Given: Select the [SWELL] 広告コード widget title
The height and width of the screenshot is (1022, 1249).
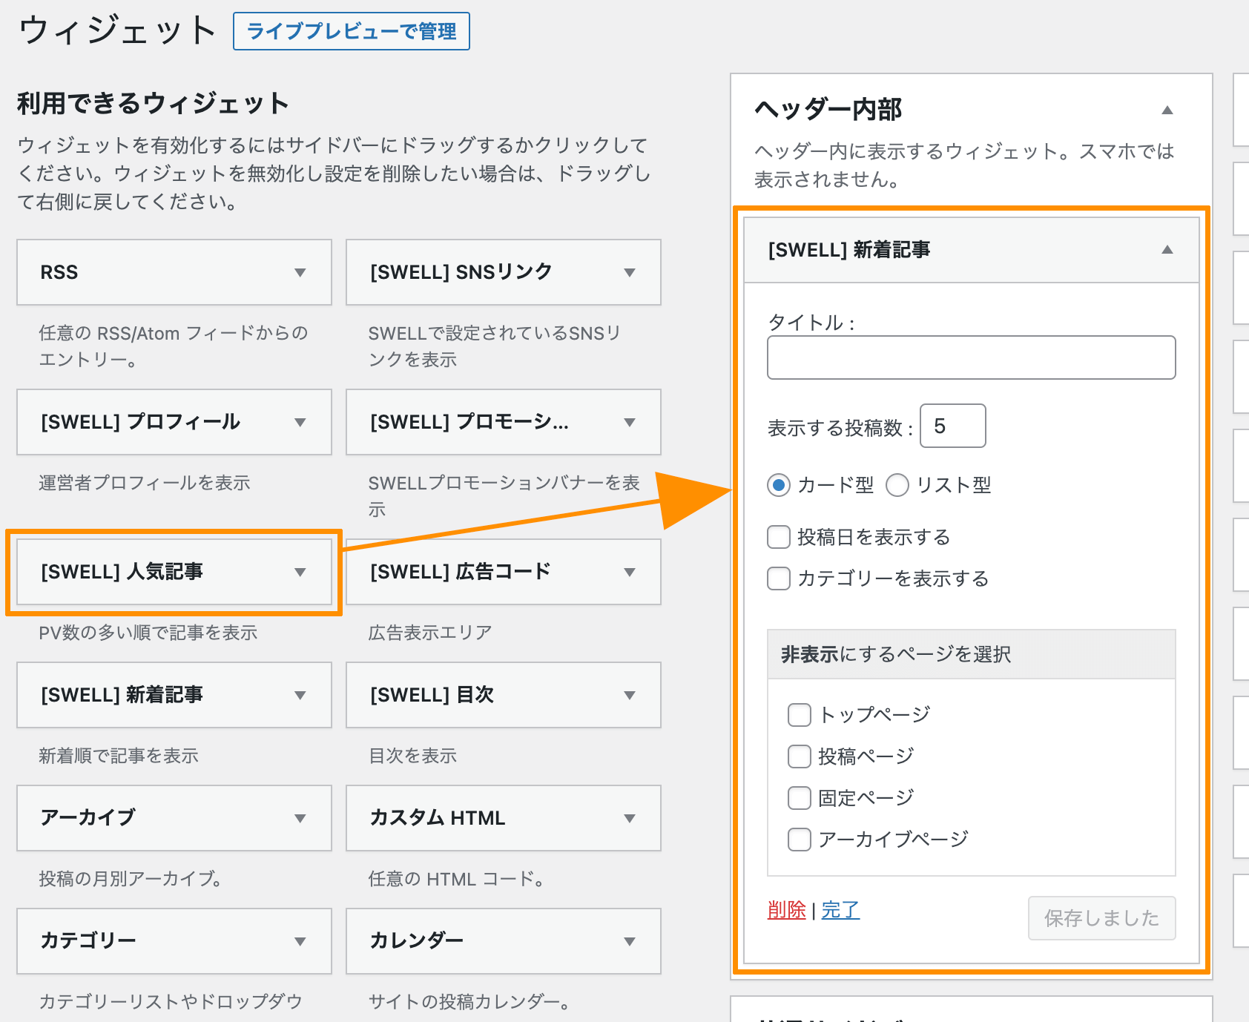Looking at the screenshot, I should (461, 572).
